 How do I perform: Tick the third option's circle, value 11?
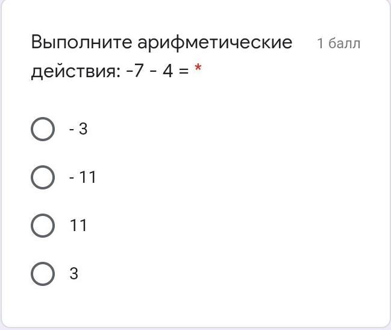[43, 226]
